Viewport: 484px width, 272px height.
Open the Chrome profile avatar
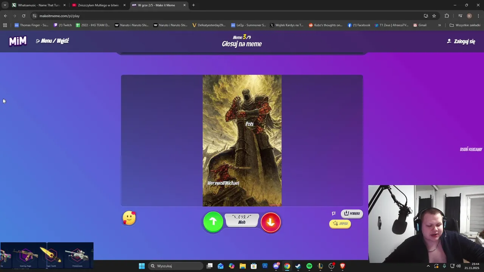469,16
